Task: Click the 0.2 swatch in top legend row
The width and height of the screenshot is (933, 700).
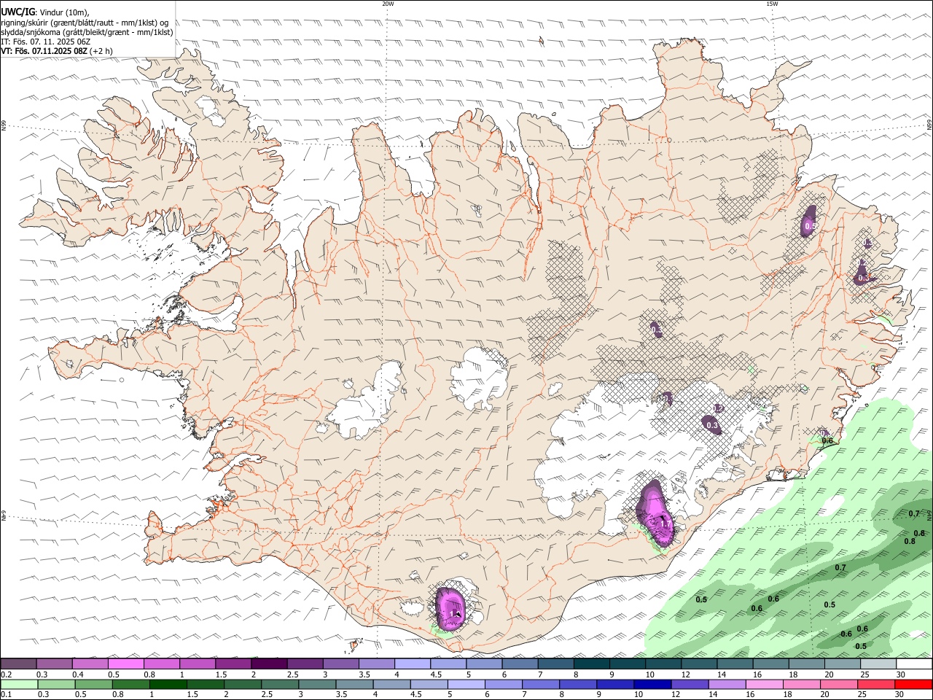Action: tap(18, 664)
